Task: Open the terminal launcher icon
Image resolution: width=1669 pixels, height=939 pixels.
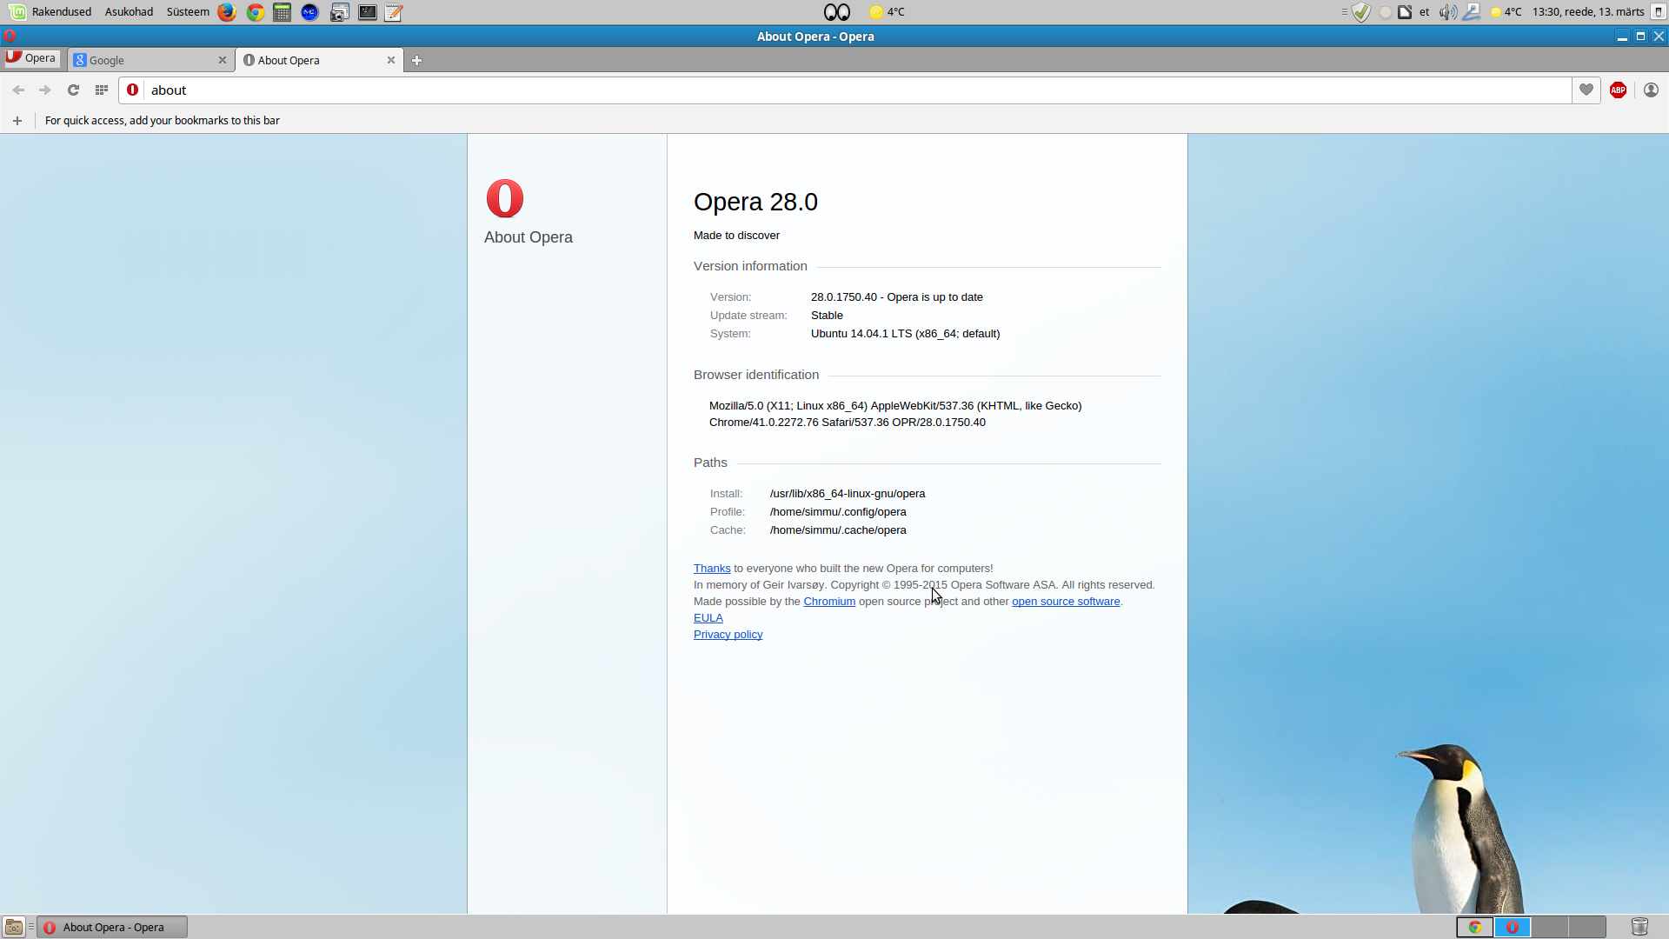Action: (368, 12)
